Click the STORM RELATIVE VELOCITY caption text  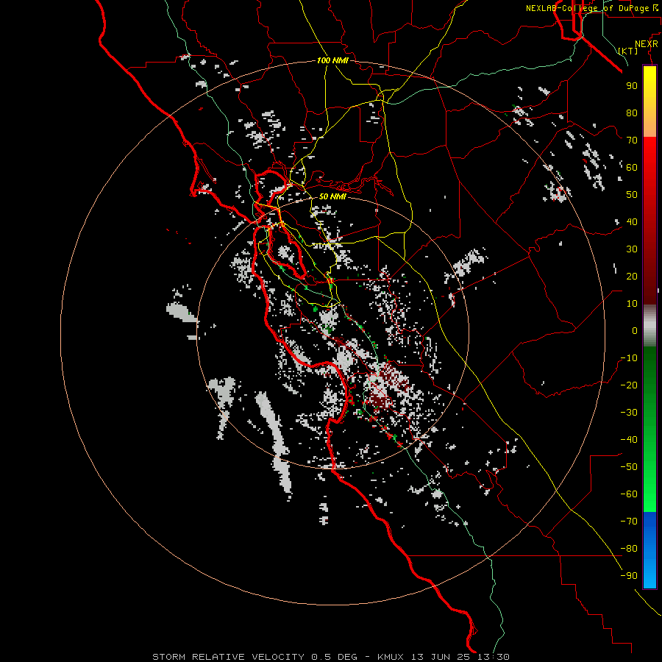tap(229, 657)
